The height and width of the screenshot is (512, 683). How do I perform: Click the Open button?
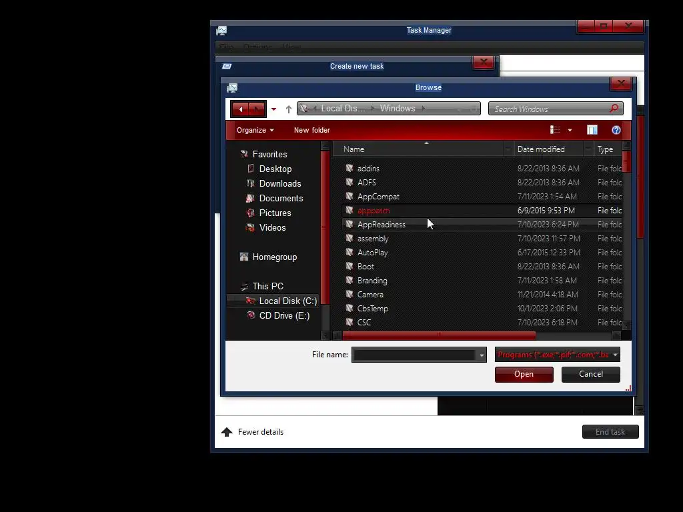click(x=524, y=375)
